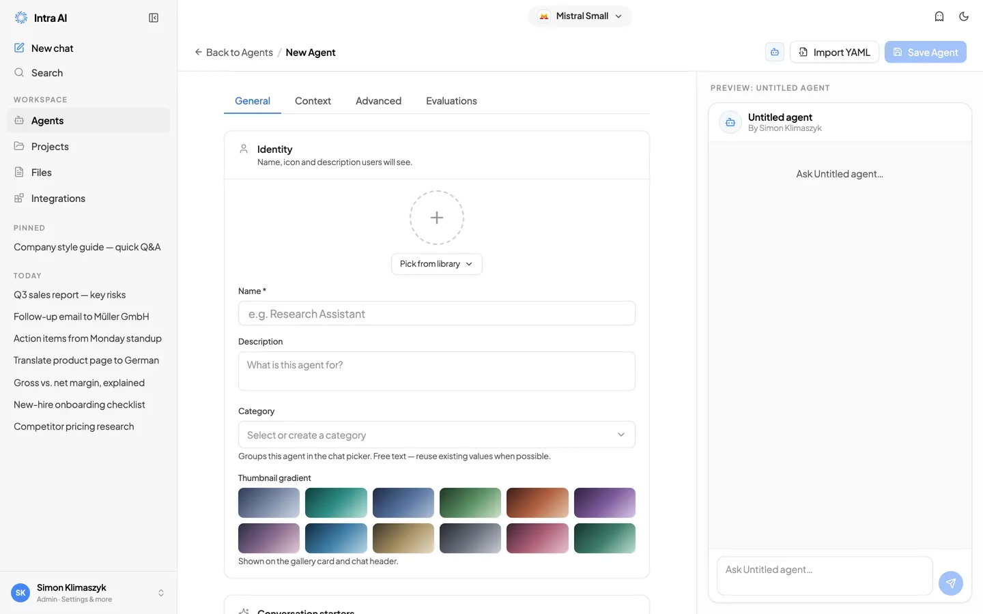The width and height of the screenshot is (983, 614).
Task: Switch to the Context tab
Action: [313, 101]
